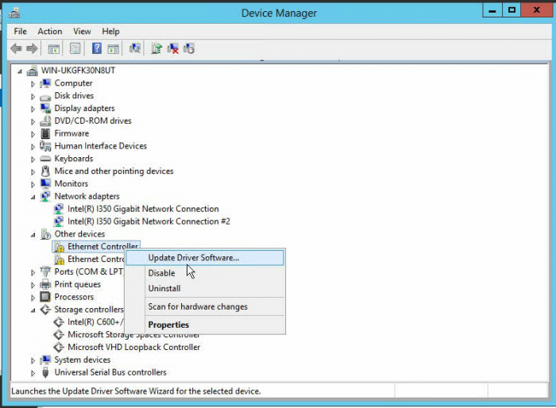
Task: Select the Ports (COM & LPT) label
Action: tap(89, 271)
